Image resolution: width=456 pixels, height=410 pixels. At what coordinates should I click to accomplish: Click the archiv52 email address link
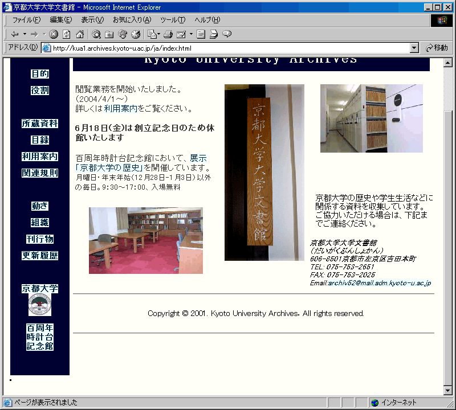[x=380, y=283]
